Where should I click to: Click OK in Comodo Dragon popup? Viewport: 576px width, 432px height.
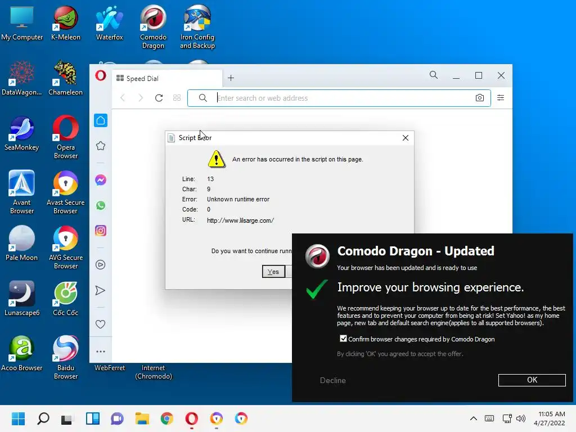click(x=532, y=380)
